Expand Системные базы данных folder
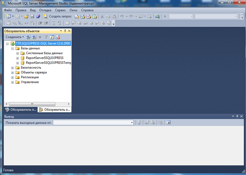The height and width of the screenshot is (175, 246). 18,53
